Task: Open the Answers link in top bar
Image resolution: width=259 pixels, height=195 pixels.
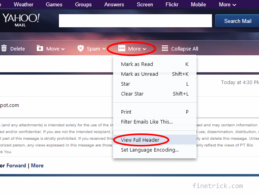Action: (114, 4)
